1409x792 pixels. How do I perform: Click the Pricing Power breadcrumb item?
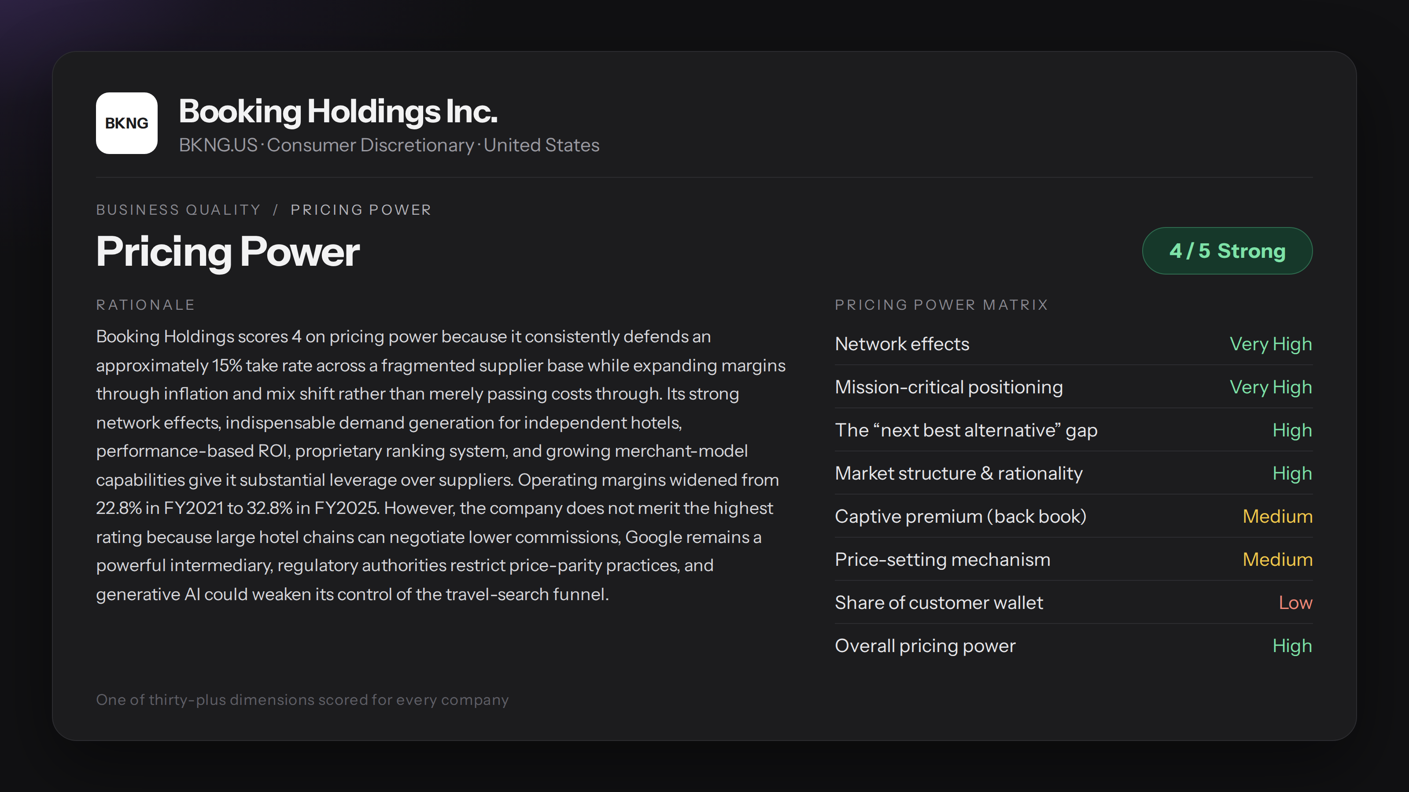pyautogui.click(x=361, y=210)
